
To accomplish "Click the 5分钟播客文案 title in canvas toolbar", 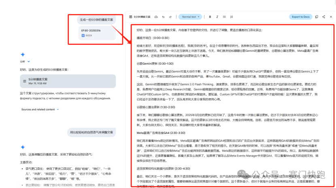I will [x=142, y=17].
